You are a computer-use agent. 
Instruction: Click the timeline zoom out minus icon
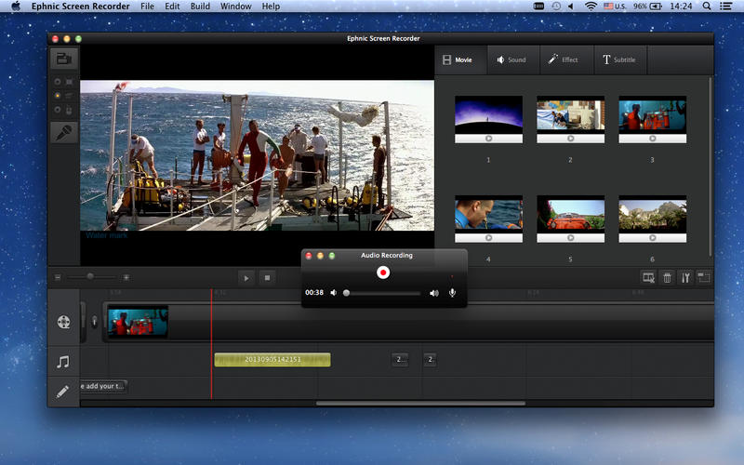pos(58,277)
